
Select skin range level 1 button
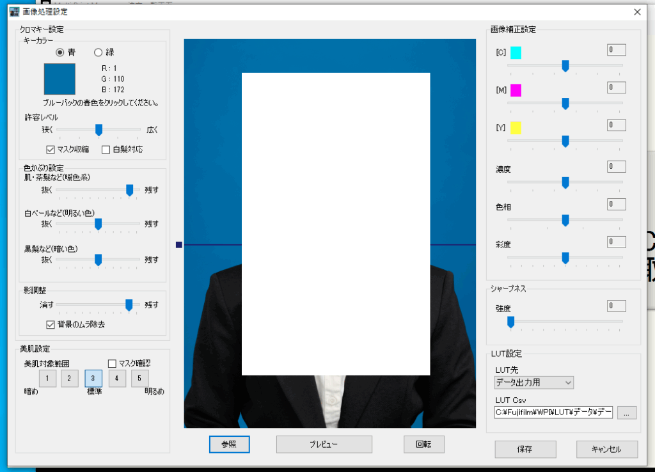[47, 379]
